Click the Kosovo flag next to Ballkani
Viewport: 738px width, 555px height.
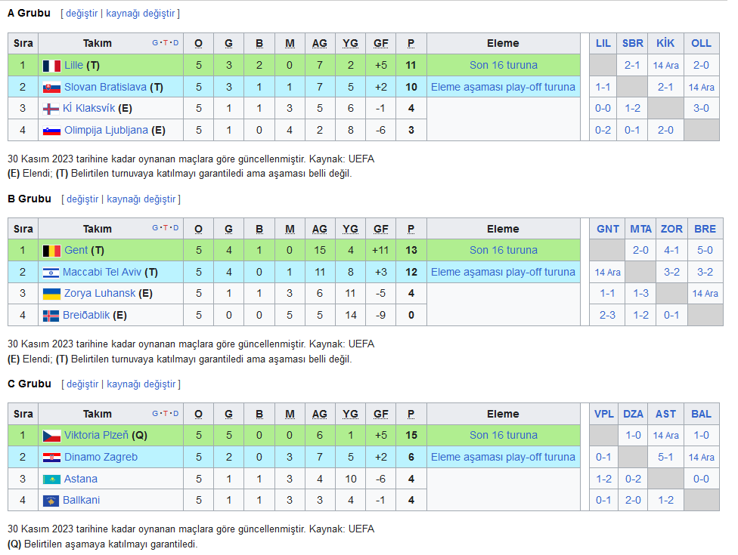[x=51, y=501]
